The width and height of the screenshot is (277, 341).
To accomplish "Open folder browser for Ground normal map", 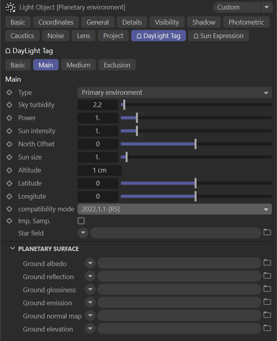I will (x=267, y=316).
